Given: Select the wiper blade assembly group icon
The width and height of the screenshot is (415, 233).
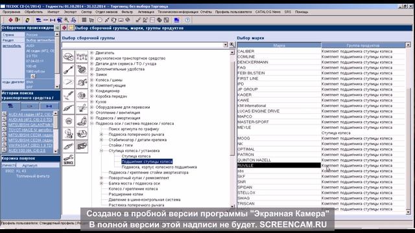Looking at the screenshot, I should pos(69,82).
